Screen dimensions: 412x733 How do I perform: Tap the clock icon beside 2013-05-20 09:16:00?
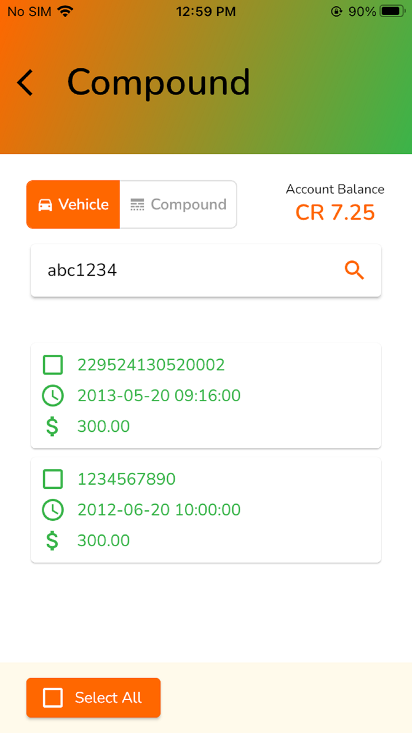pyautogui.click(x=52, y=395)
